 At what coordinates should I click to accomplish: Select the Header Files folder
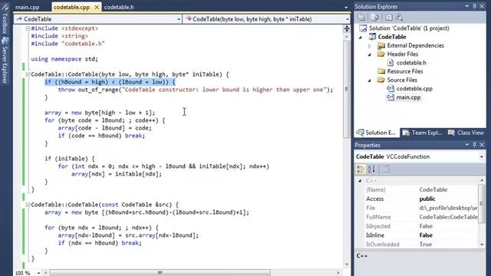[402, 54]
